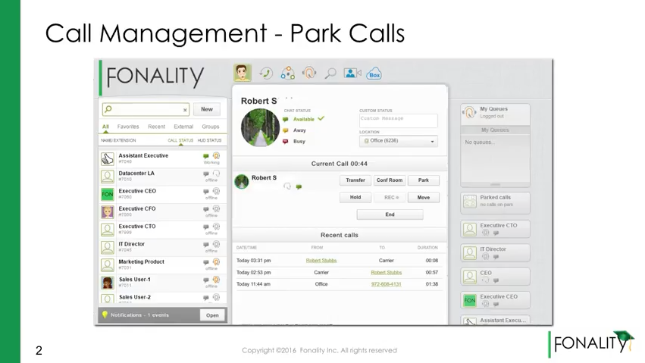Screen dimensions: 645x363
Task: Open the video conference icon
Action: pyautogui.click(x=352, y=74)
